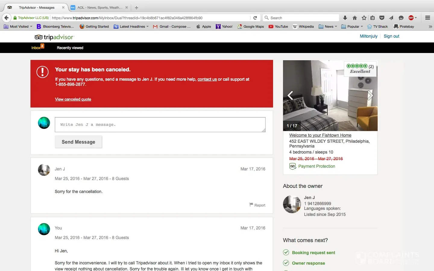Click the Owner response checkmark
Viewport: 434px width, 271px height.
pos(286,263)
